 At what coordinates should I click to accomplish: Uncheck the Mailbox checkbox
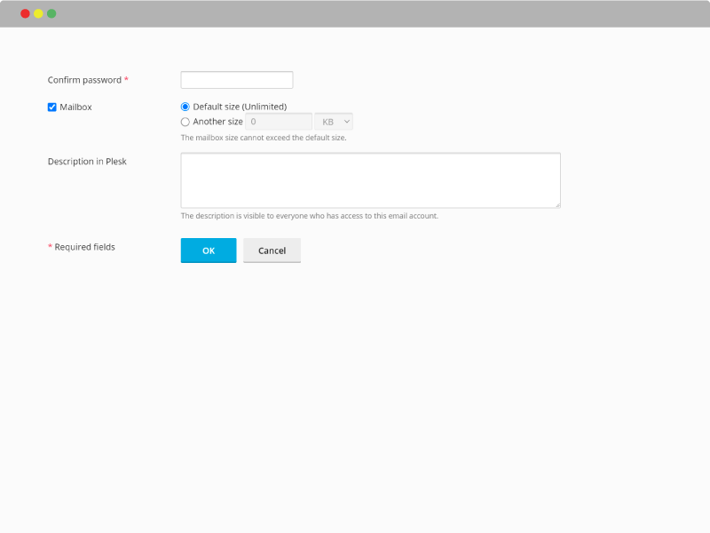click(x=52, y=107)
